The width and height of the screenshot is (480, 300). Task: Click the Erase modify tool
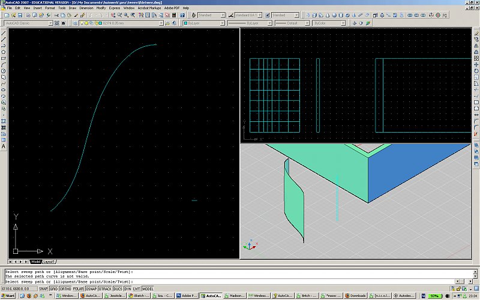(476, 33)
